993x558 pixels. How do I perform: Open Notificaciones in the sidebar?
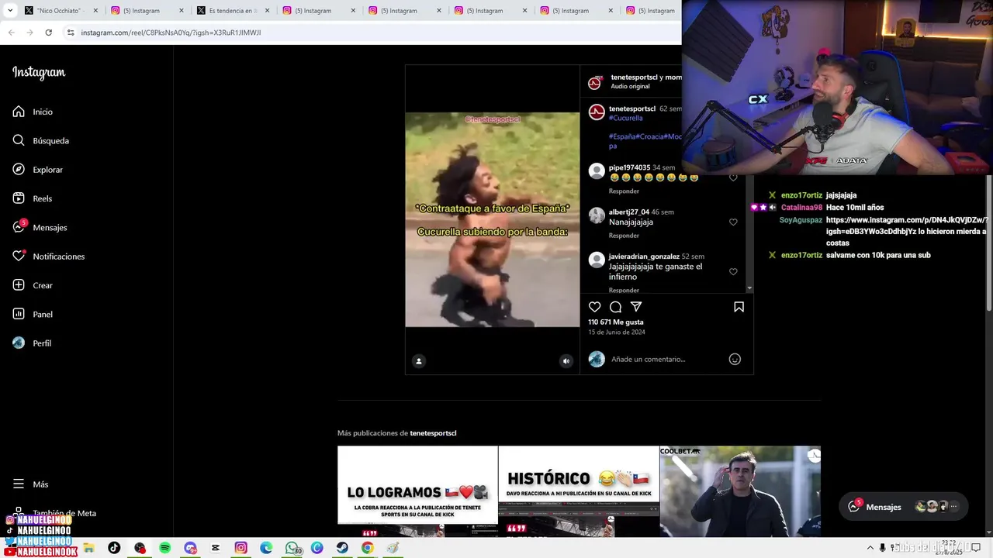pos(48,257)
